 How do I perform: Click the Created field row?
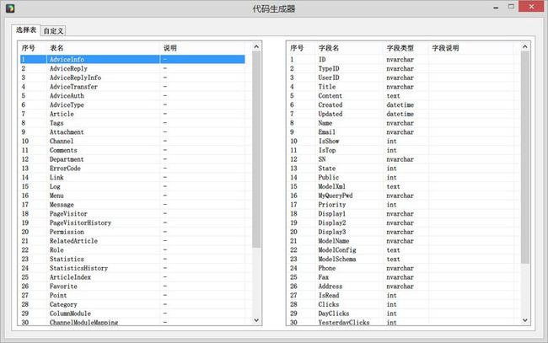click(401, 105)
